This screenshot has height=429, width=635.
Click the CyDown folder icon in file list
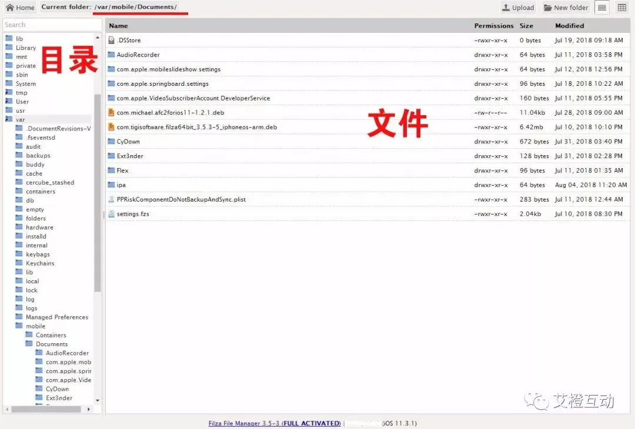(111, 141)
